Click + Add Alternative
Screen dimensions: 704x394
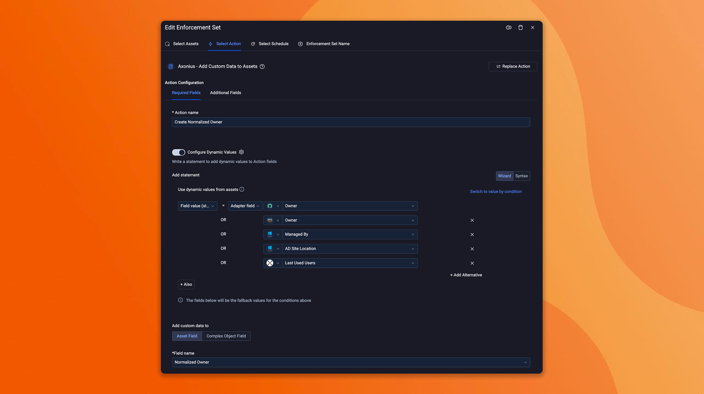point(466,275)
